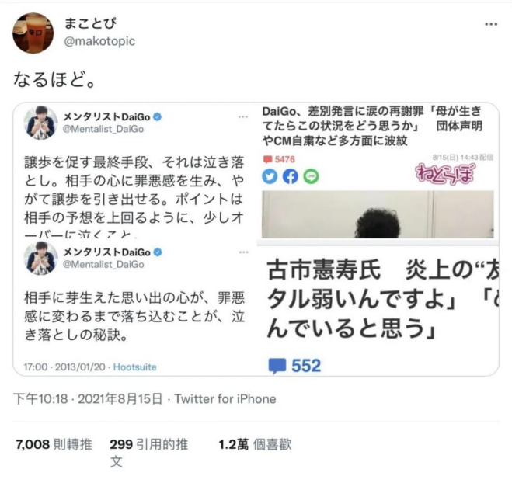This screenshot has width=512, height=483.
Task: Click the Hootsuite source link
Action: click(135, 367)
